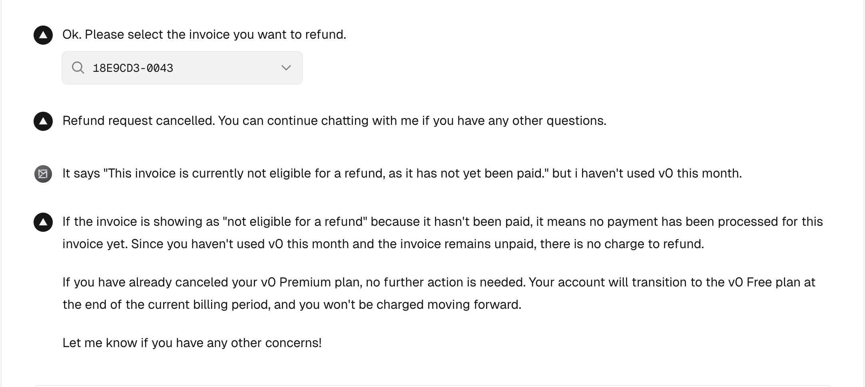Click the Vercel avatar beside the final reply
The width and height of the screenshot is (865, 387).
pyautogui.click(x=43, y=222)
